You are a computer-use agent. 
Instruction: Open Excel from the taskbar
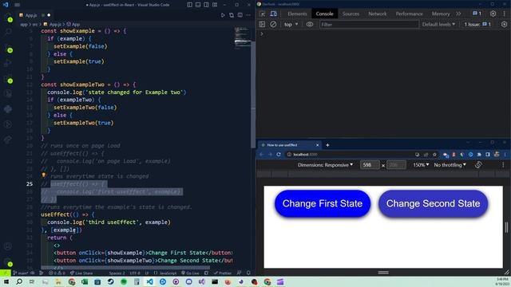85,281
